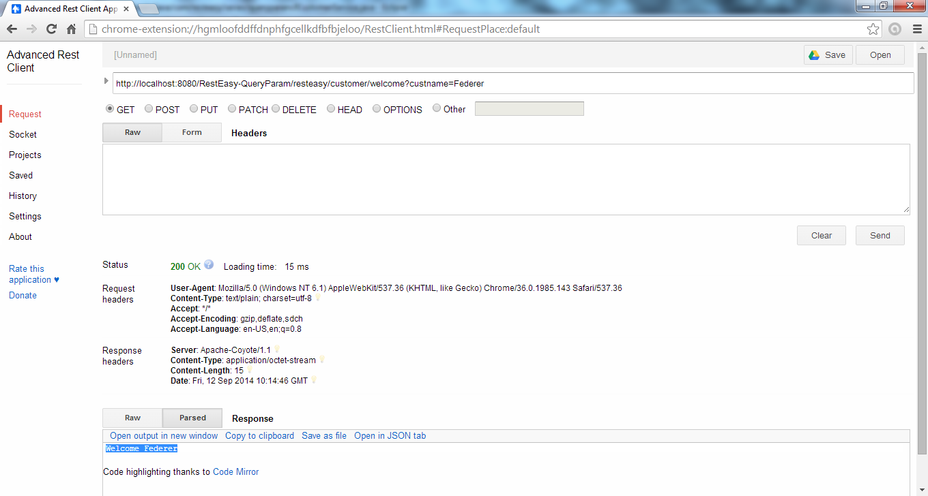928x496 pixels.
Task: Choose the OPTIONS method
Action: 377,108
